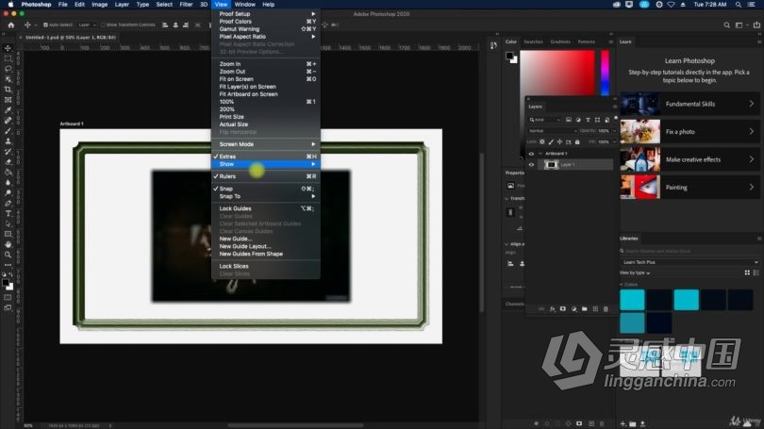Viewport: 764px width, 429px height.
Task: Open Fundamental Skills tutorials
Action: [689, 104]
